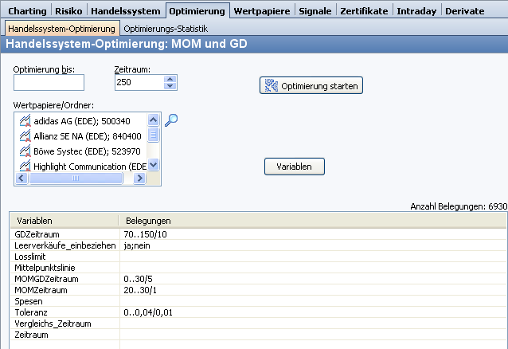Go to the Wertpapiere tab
The height and width of the screenshot is (349, 508).
263,11
